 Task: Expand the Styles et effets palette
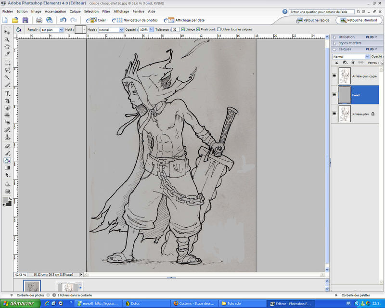tap(334, 43)
